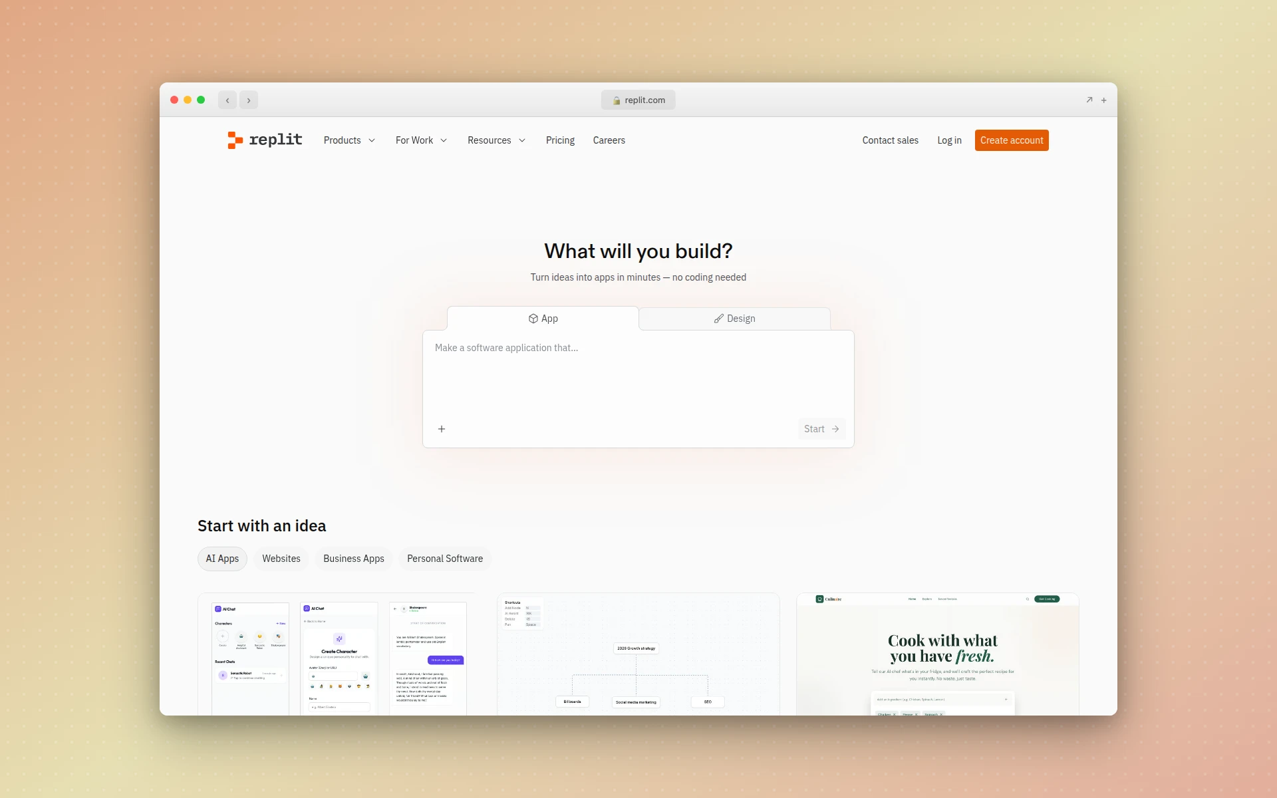Toggle the Websites idea filter
Viewport: 1277px width, 798px height.
pos(281,559)
